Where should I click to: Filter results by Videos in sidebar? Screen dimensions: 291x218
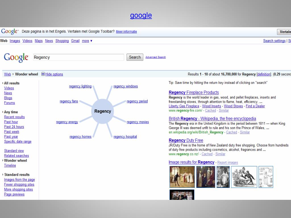tap(9, 88)
